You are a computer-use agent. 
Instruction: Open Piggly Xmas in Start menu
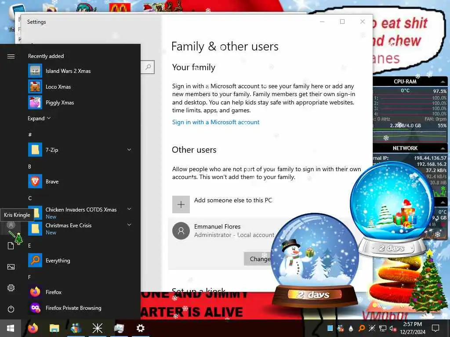60,103
